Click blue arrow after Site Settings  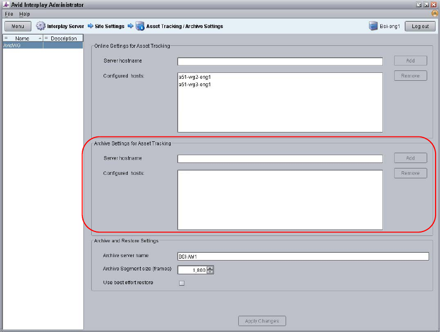coord(130,26)
